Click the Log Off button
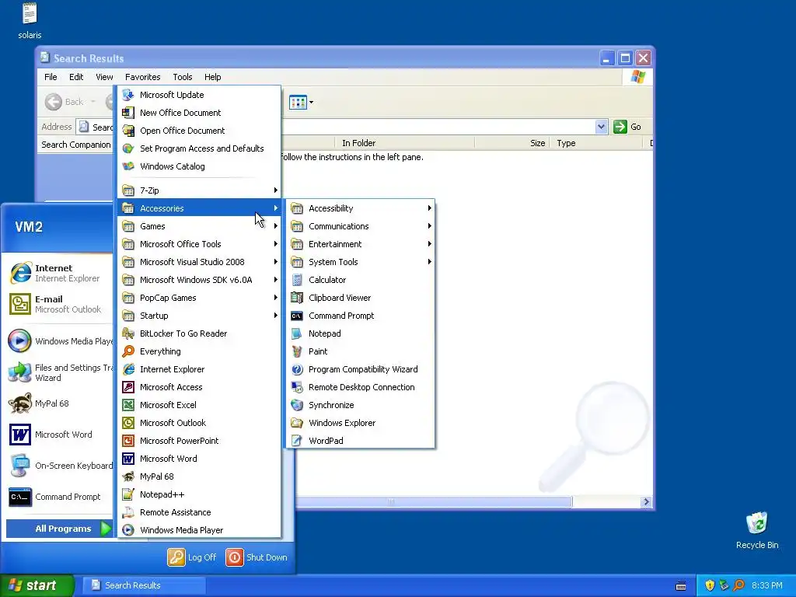Viewport: 796px width, 597px height. pyautogui.click(x=192, y=557)
